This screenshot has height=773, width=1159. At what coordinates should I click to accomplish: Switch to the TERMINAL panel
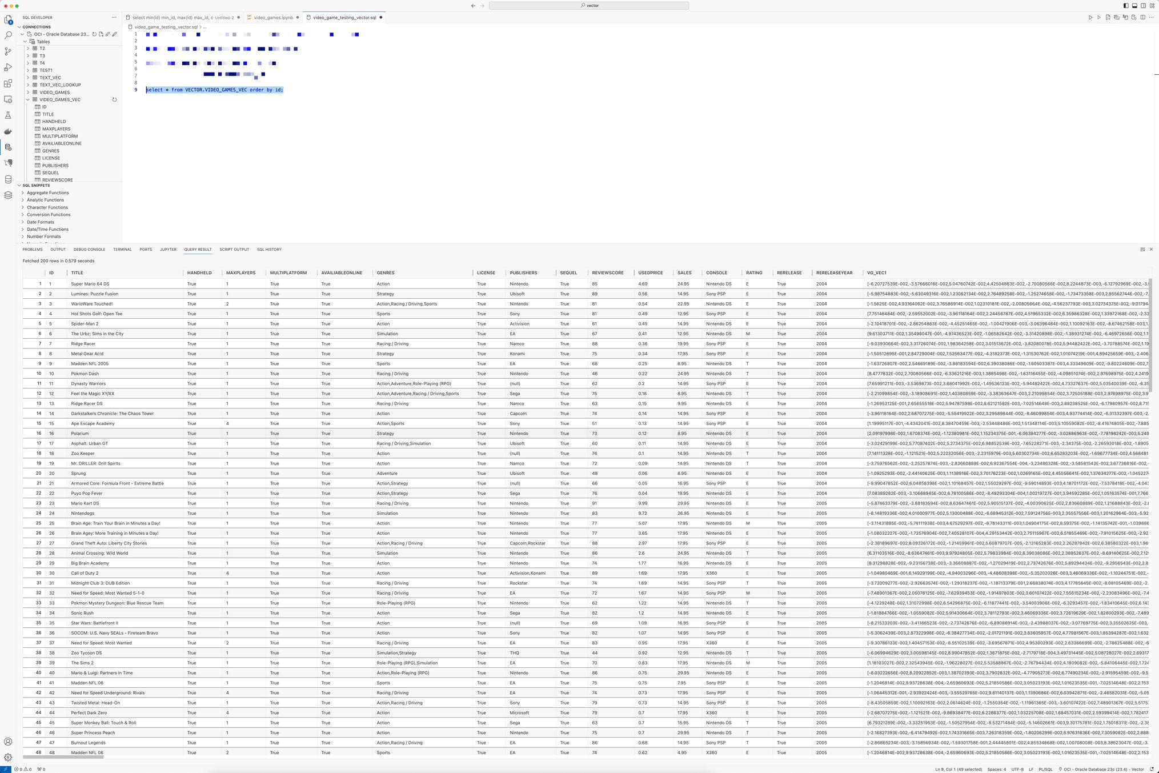(x=122, y=249)
